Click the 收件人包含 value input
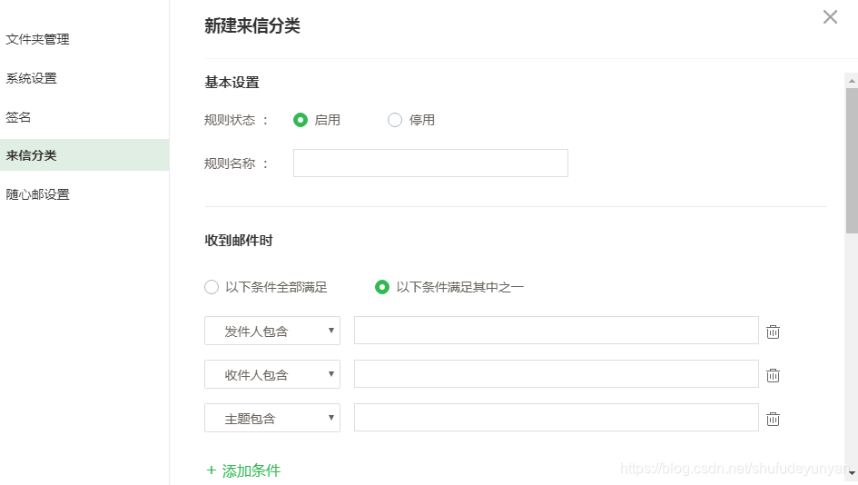The height and width of the screenshot is (485, 858). 556,374
